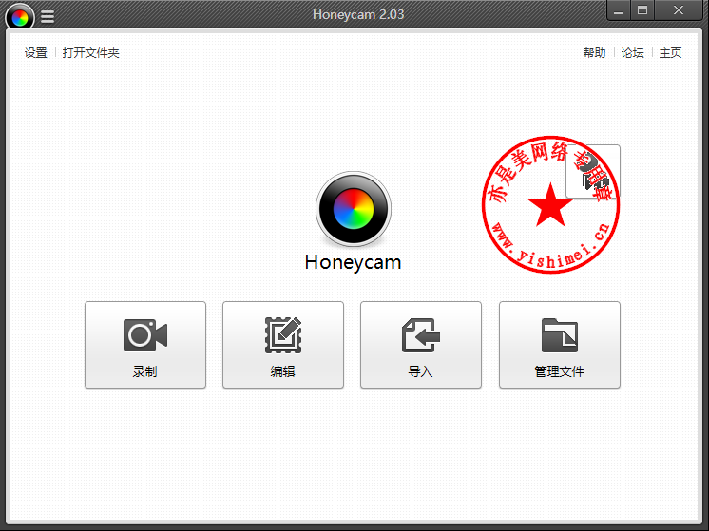Visit the 论坛 forum link

pos(632,53)
